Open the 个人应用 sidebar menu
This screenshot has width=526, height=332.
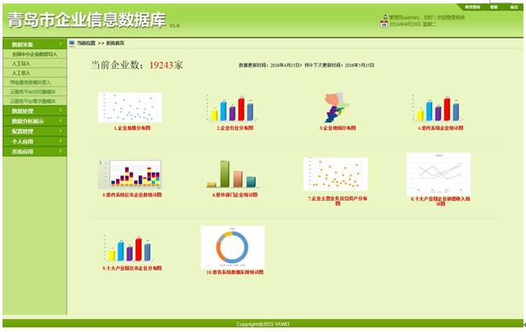(35, 141)
